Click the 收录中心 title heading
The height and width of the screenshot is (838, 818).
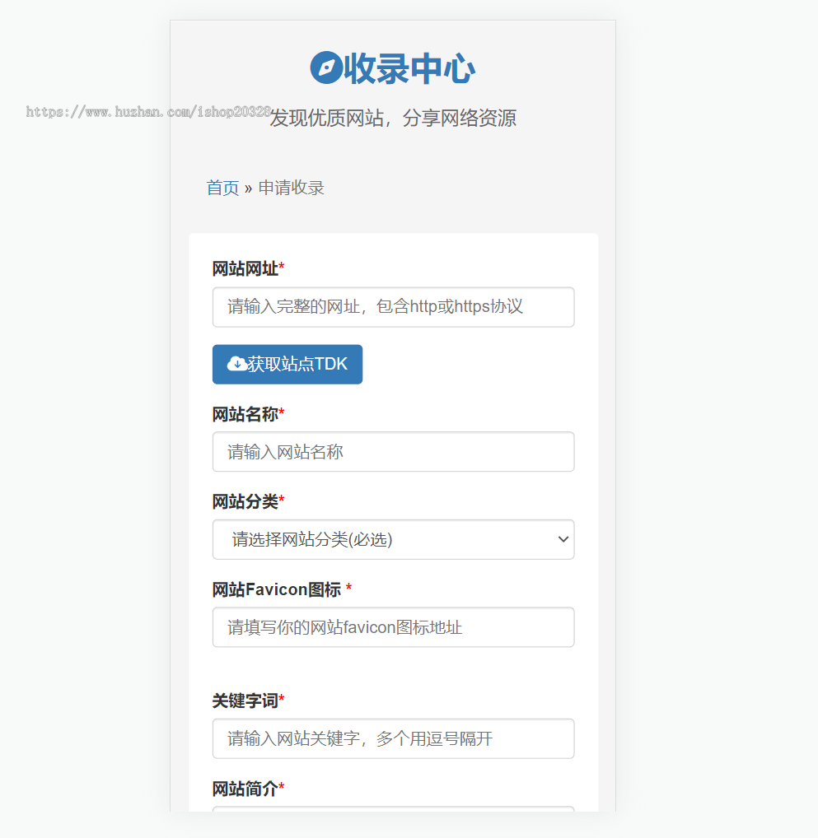409,68
